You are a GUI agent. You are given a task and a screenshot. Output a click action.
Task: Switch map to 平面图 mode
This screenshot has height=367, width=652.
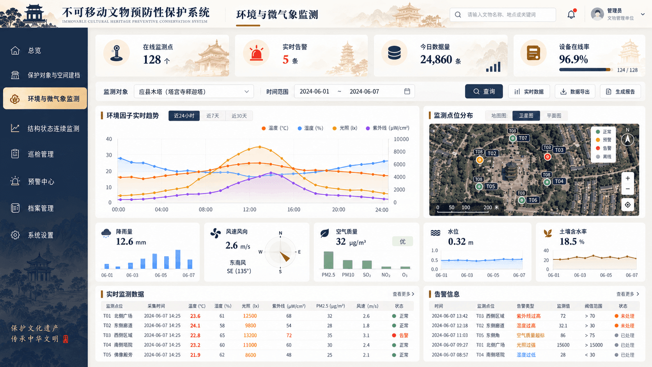click(x=554, y=115)
